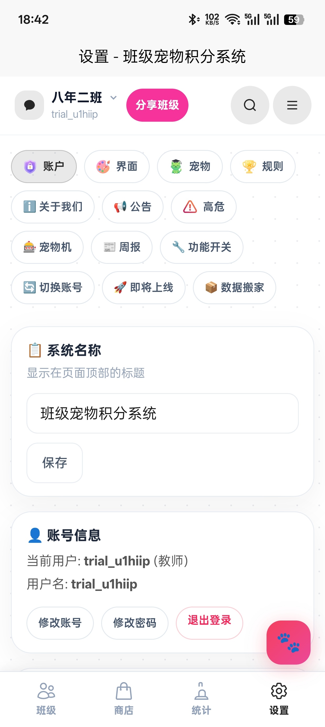Focus the 班级宠物积分系统 name input field
Screen dimensions: 325x727
click(162, 413)
